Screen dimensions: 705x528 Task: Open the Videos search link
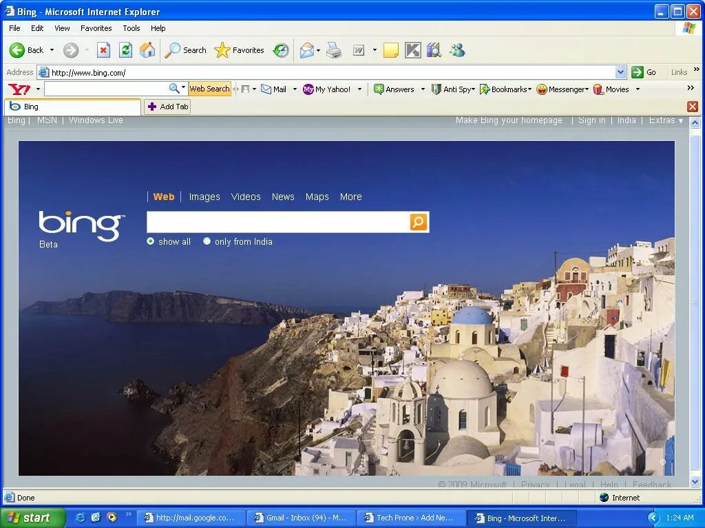[x=246, y=197]
